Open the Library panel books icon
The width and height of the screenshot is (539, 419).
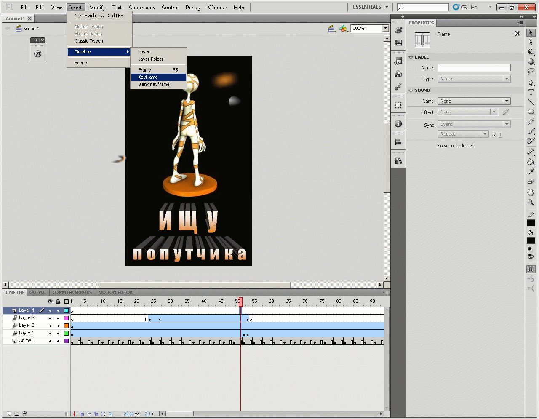[398, 161]
